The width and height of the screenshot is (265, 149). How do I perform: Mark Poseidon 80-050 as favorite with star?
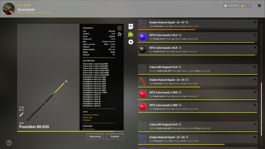(120, 34)
